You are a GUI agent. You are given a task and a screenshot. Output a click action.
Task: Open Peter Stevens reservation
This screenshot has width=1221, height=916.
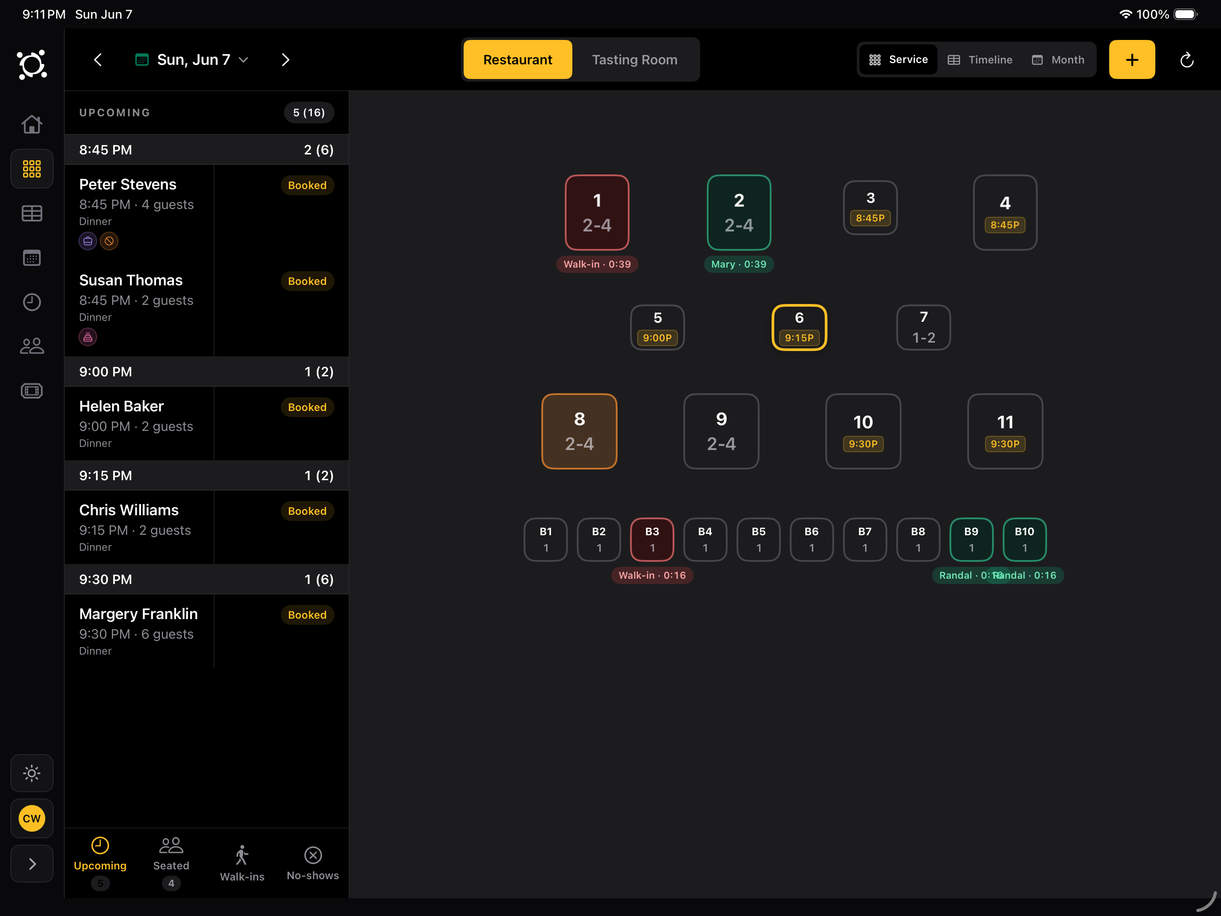[x=206, y=212]
